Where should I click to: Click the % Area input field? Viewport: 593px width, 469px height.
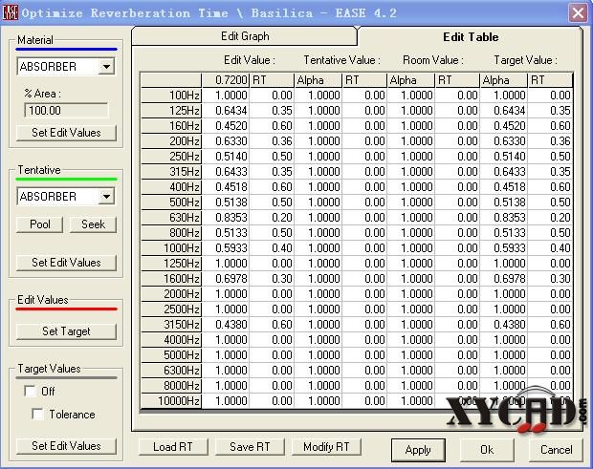[66, 111]
